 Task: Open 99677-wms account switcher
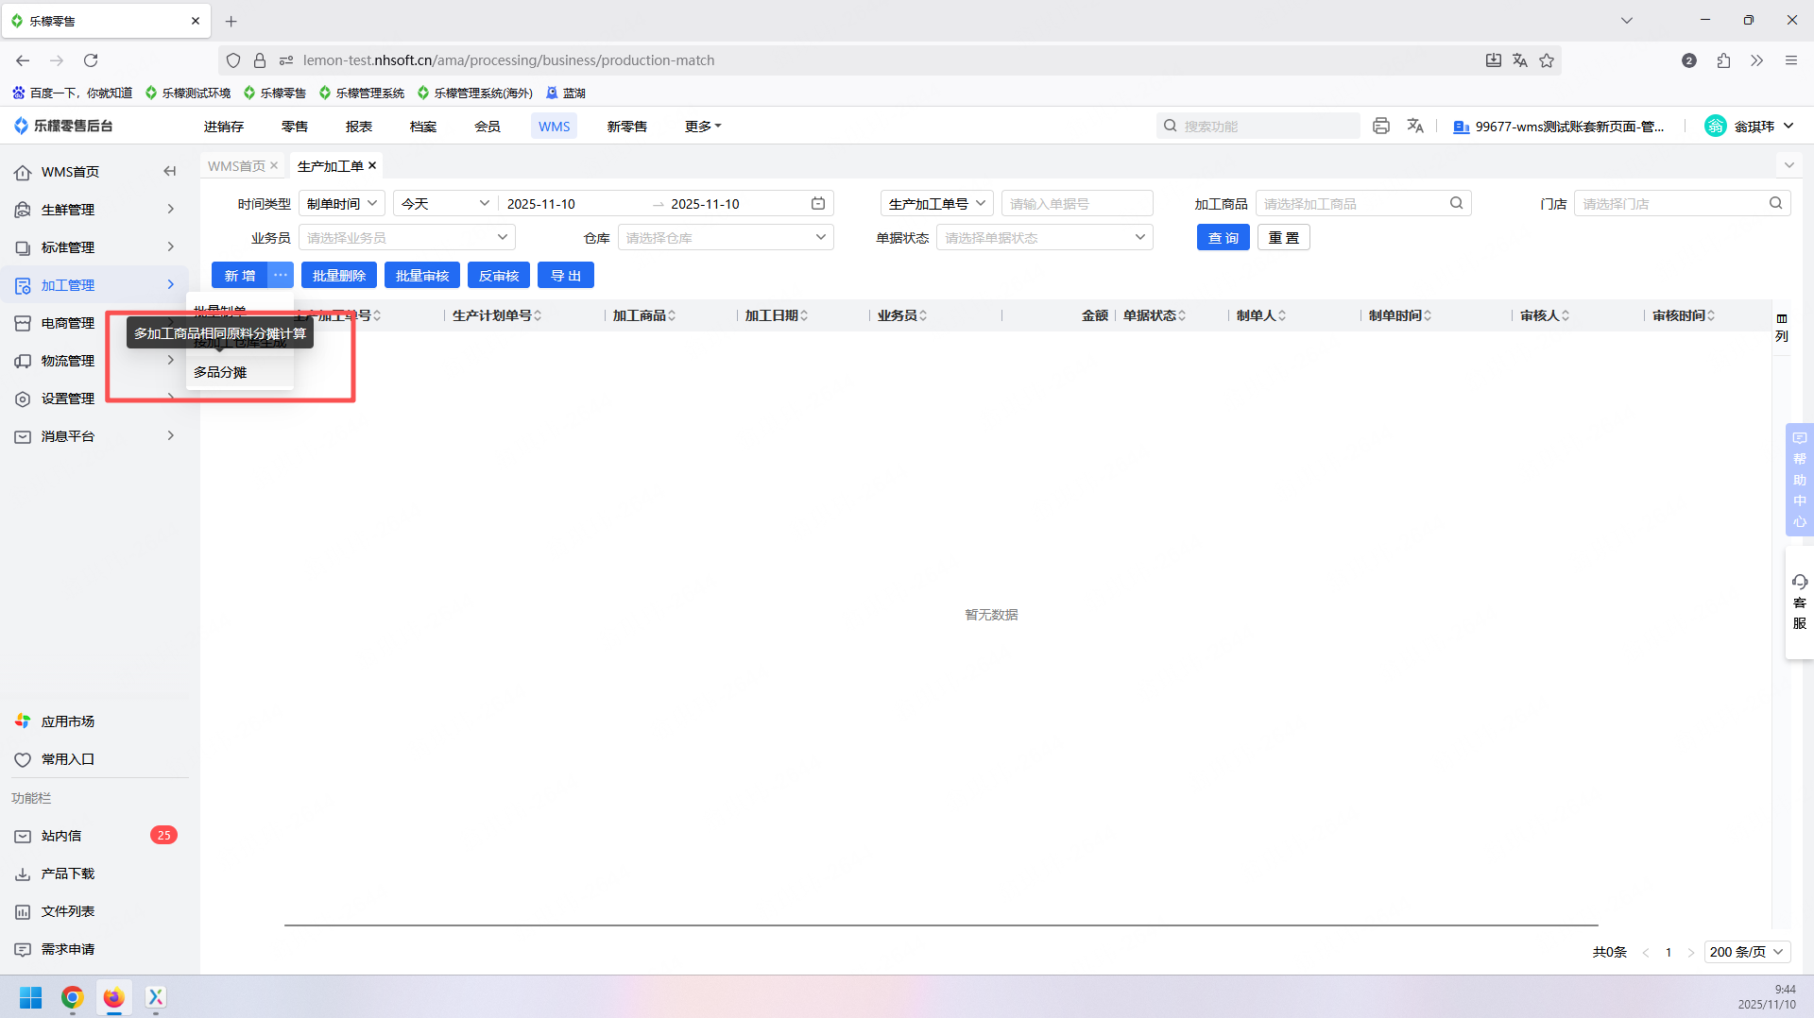(1559, 126)
